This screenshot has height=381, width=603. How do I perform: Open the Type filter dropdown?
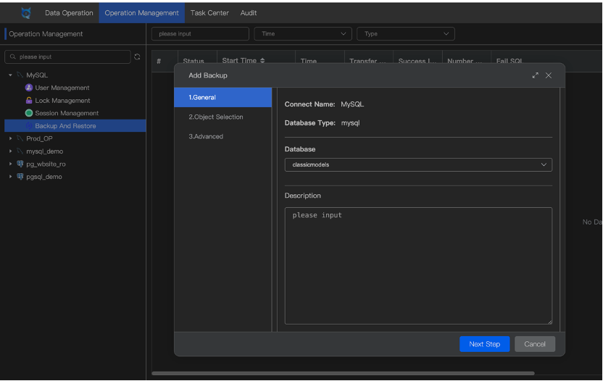[x=405, y=33]
